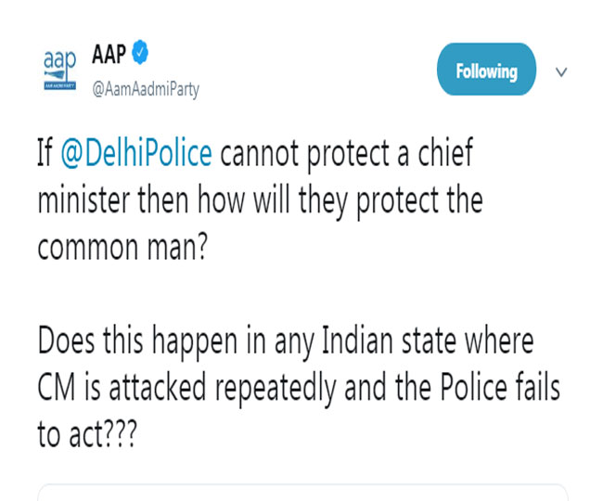Click the @AamAadmiParty handle

click(x=144, y=90)
